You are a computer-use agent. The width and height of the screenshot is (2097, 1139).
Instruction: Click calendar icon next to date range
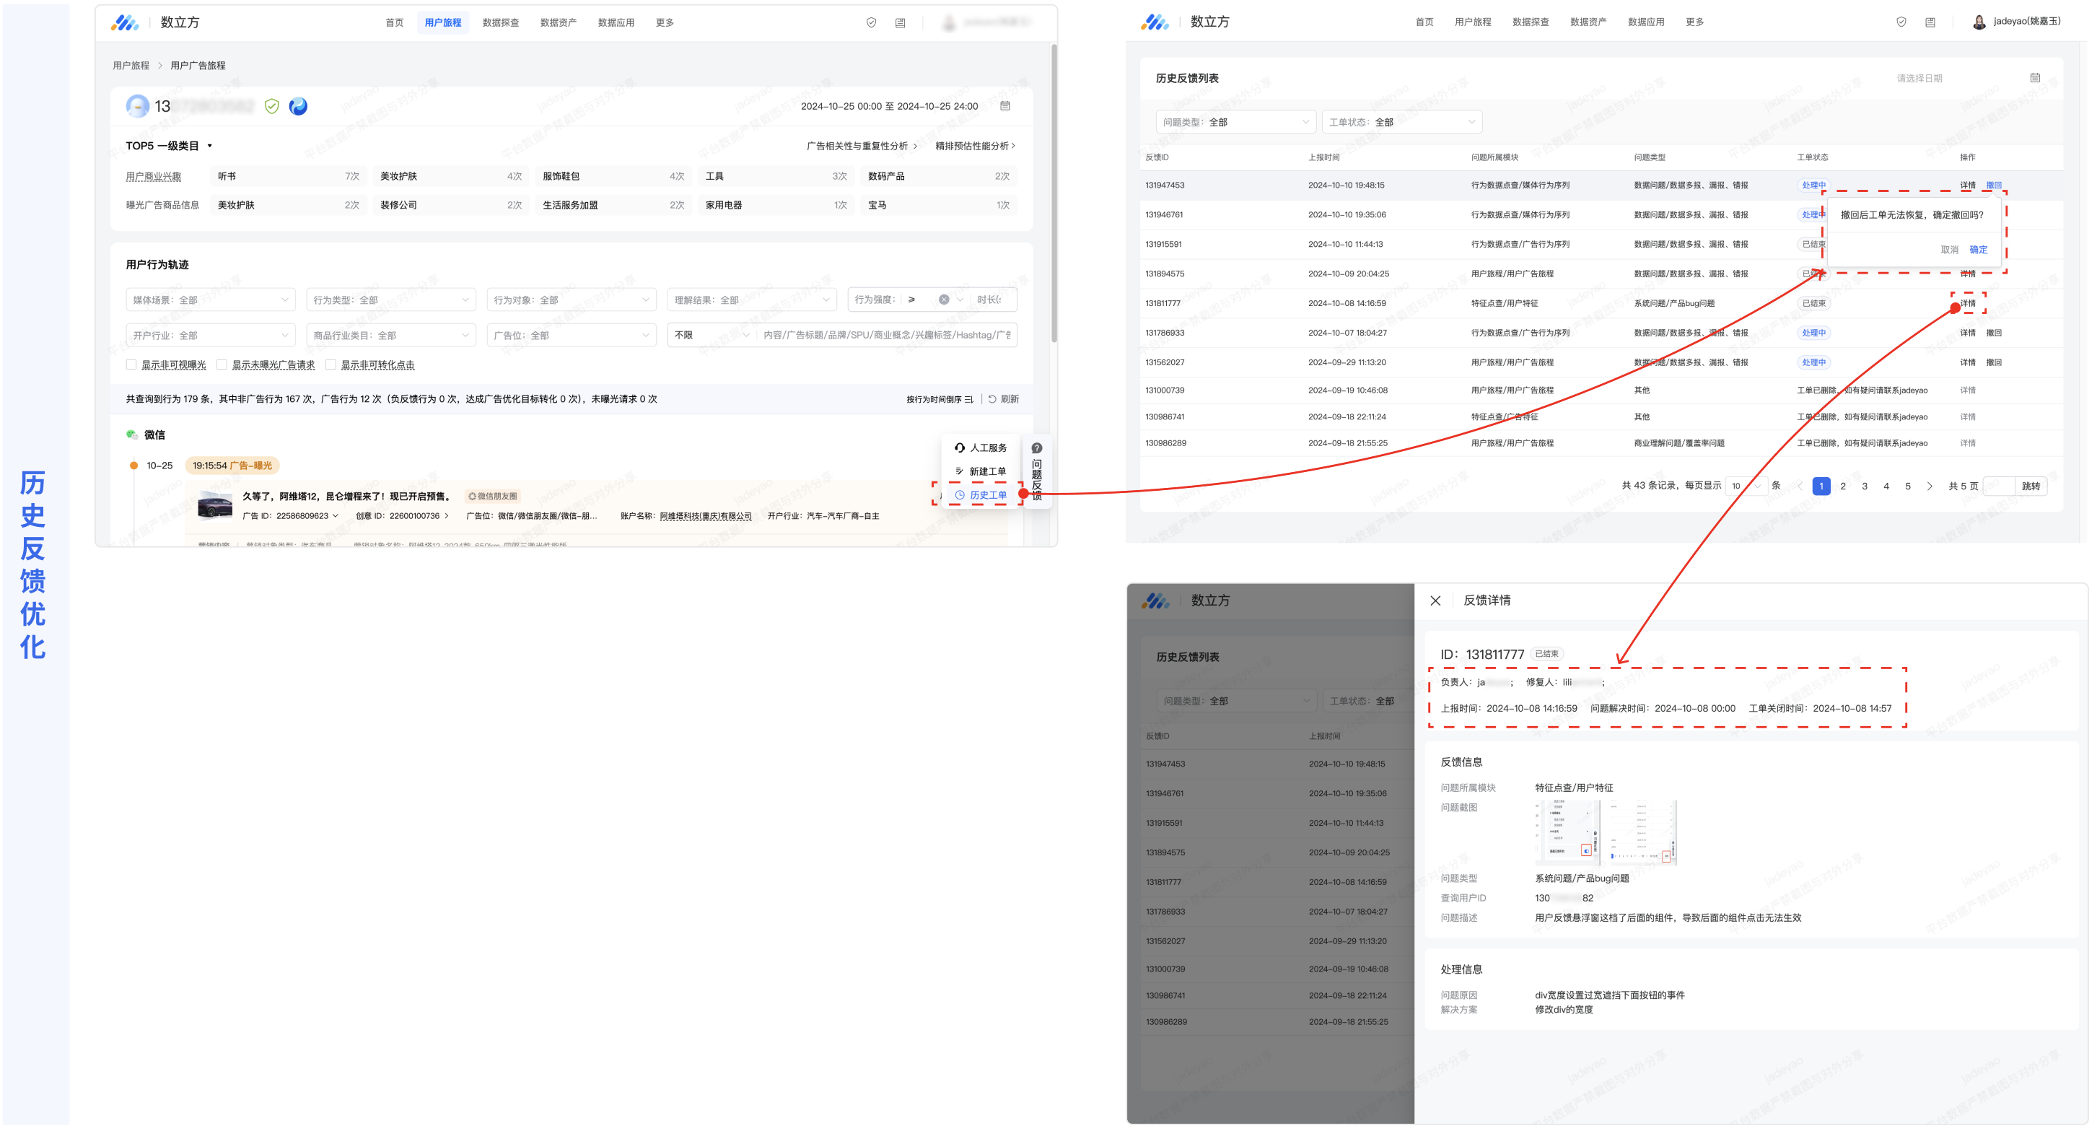(x=1005, y=106)
